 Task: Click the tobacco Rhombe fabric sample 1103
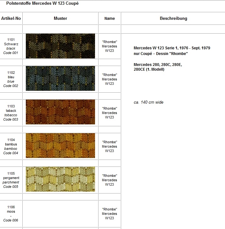click(60, 112)
